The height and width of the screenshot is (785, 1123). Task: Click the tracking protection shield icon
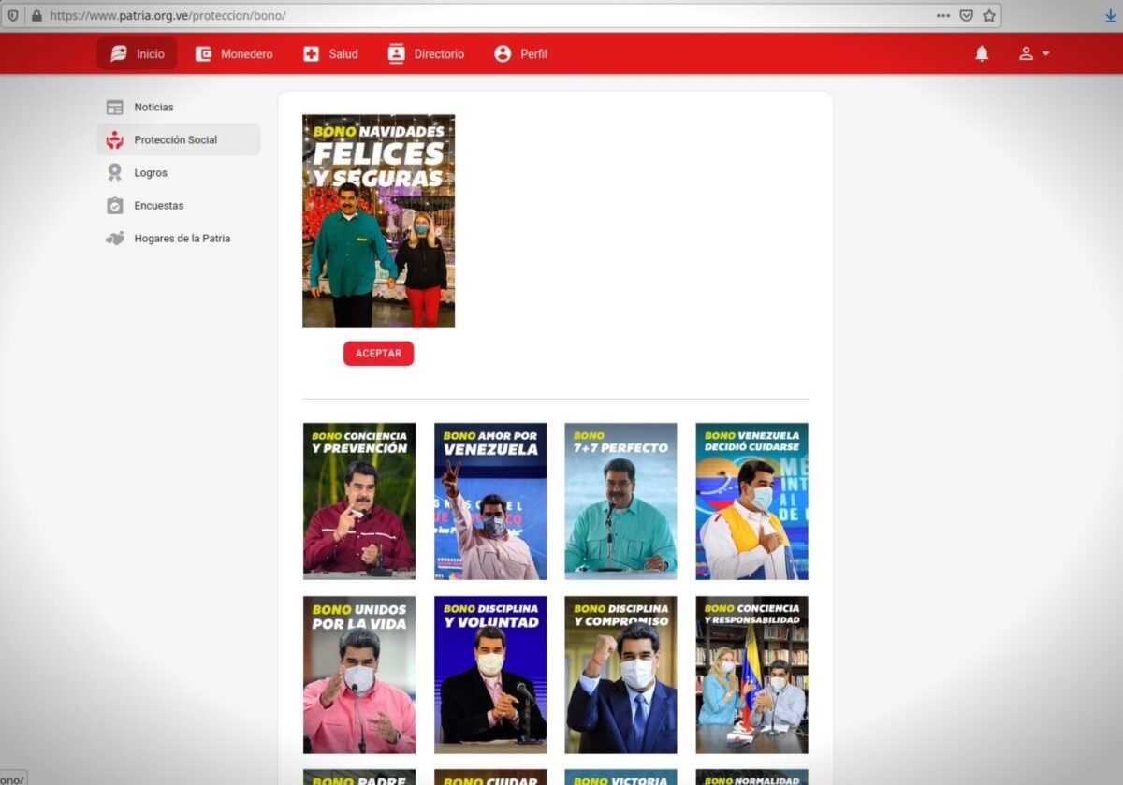tap(13, 16)
